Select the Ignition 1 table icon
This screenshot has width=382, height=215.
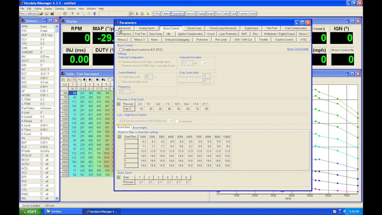(x=74, y=80)
